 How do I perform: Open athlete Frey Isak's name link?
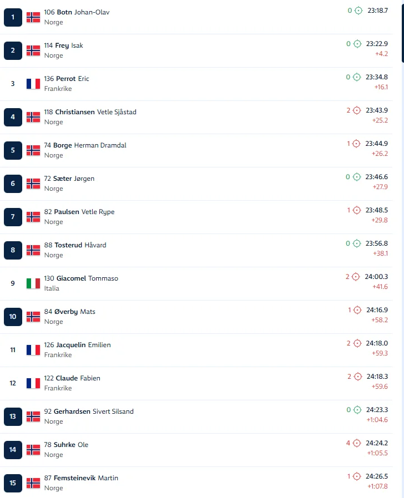(x=69, y=45)
